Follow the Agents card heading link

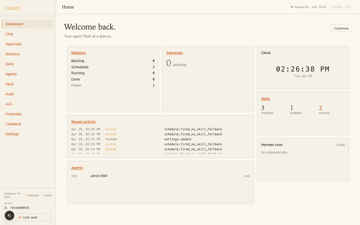[x=77, y=168]
